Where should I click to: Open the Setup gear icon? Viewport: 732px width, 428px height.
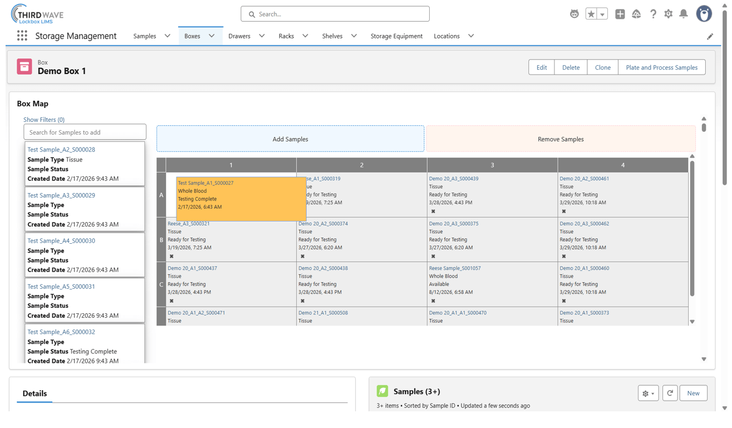pos(669,14)
